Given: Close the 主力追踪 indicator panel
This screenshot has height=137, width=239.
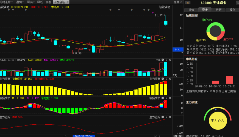Looking at the screenshot, I should click(x=170, y=117).
